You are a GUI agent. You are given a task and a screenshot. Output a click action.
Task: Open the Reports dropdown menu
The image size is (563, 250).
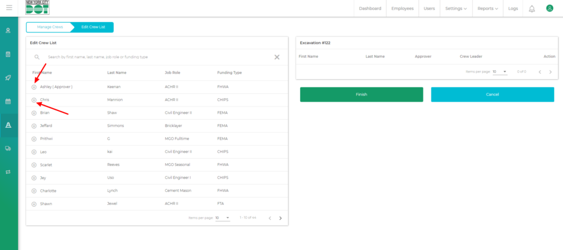click(x=488, y=9)
